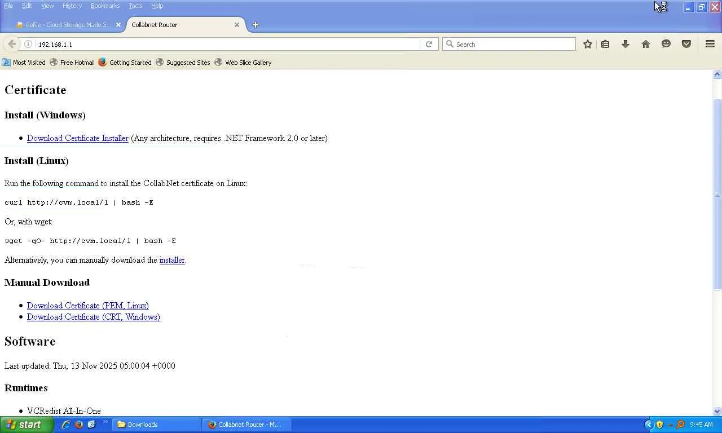
Task: Switch to Downloads folder in taskbar
Action: [x=157, y=425]
